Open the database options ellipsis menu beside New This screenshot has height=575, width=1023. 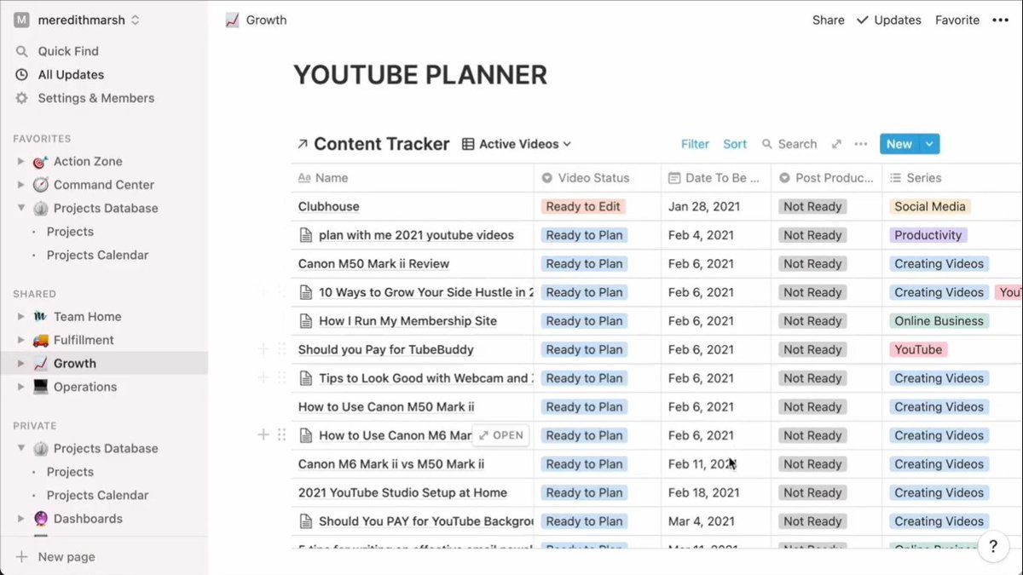pyautogui.click(x=860, y=144)
